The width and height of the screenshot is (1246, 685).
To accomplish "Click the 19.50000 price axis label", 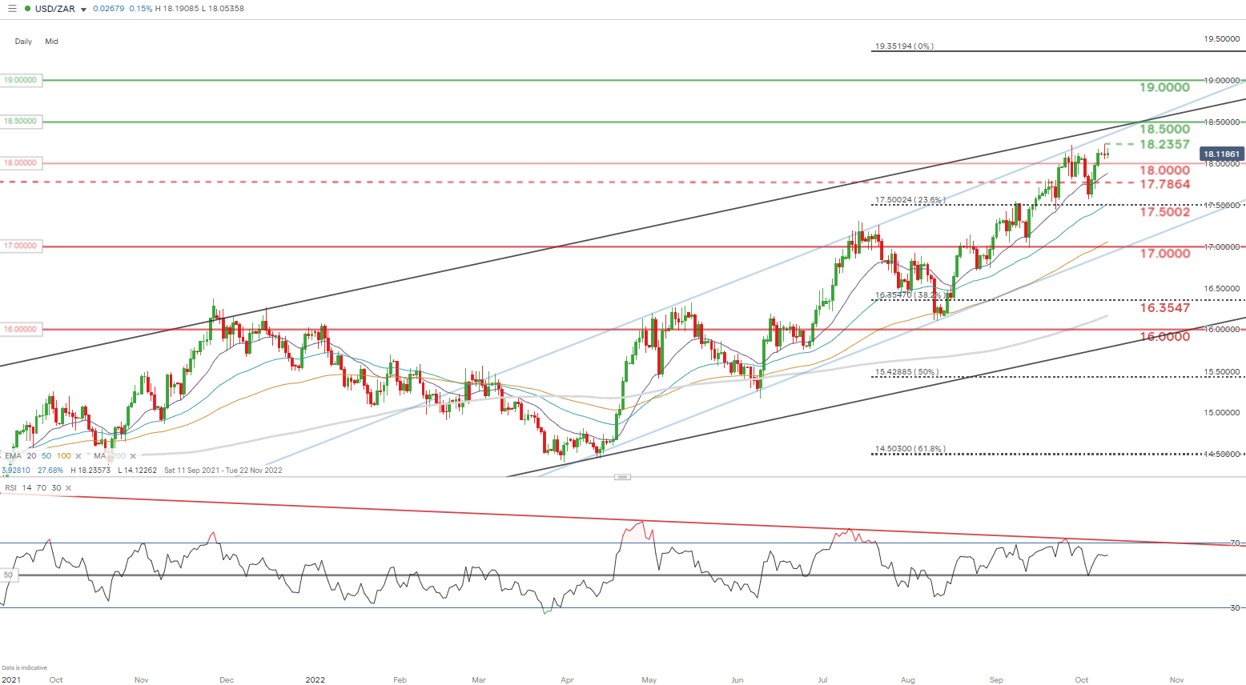I will (x=1222, y=39).
